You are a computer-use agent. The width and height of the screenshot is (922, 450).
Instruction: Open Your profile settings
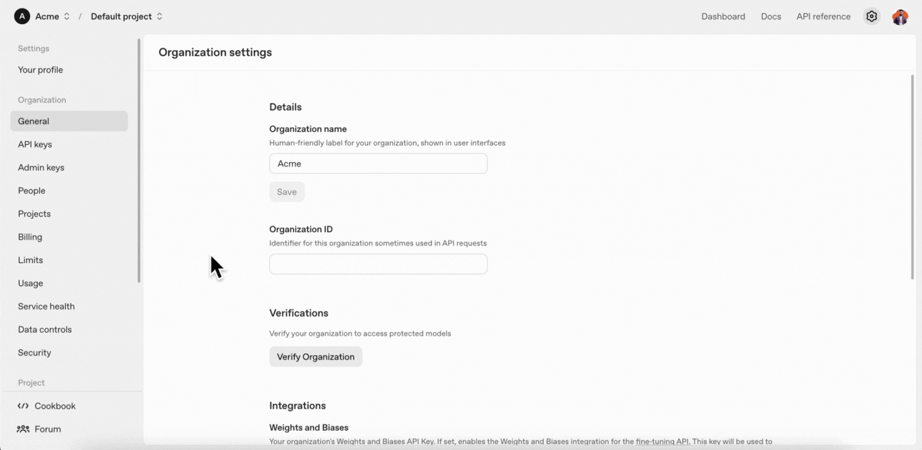pyautogui.click(x=40, y=70)
